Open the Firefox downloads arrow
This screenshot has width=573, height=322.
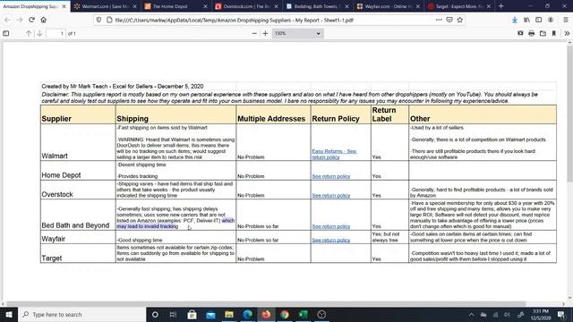[515, 20]
